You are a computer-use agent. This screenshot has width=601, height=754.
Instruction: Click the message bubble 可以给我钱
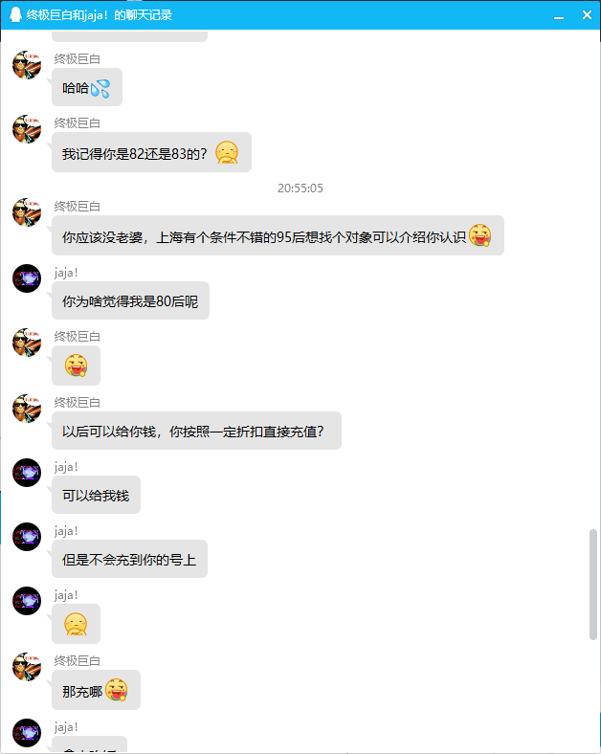(96, 495)
